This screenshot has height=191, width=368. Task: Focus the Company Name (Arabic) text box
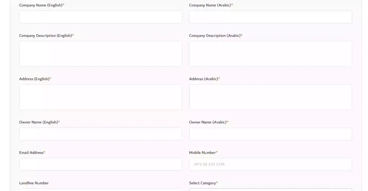tap(270, 17)
